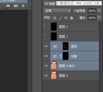
Task: Click the layer mask thumbnail of 压暗
Action: (65, 56)
